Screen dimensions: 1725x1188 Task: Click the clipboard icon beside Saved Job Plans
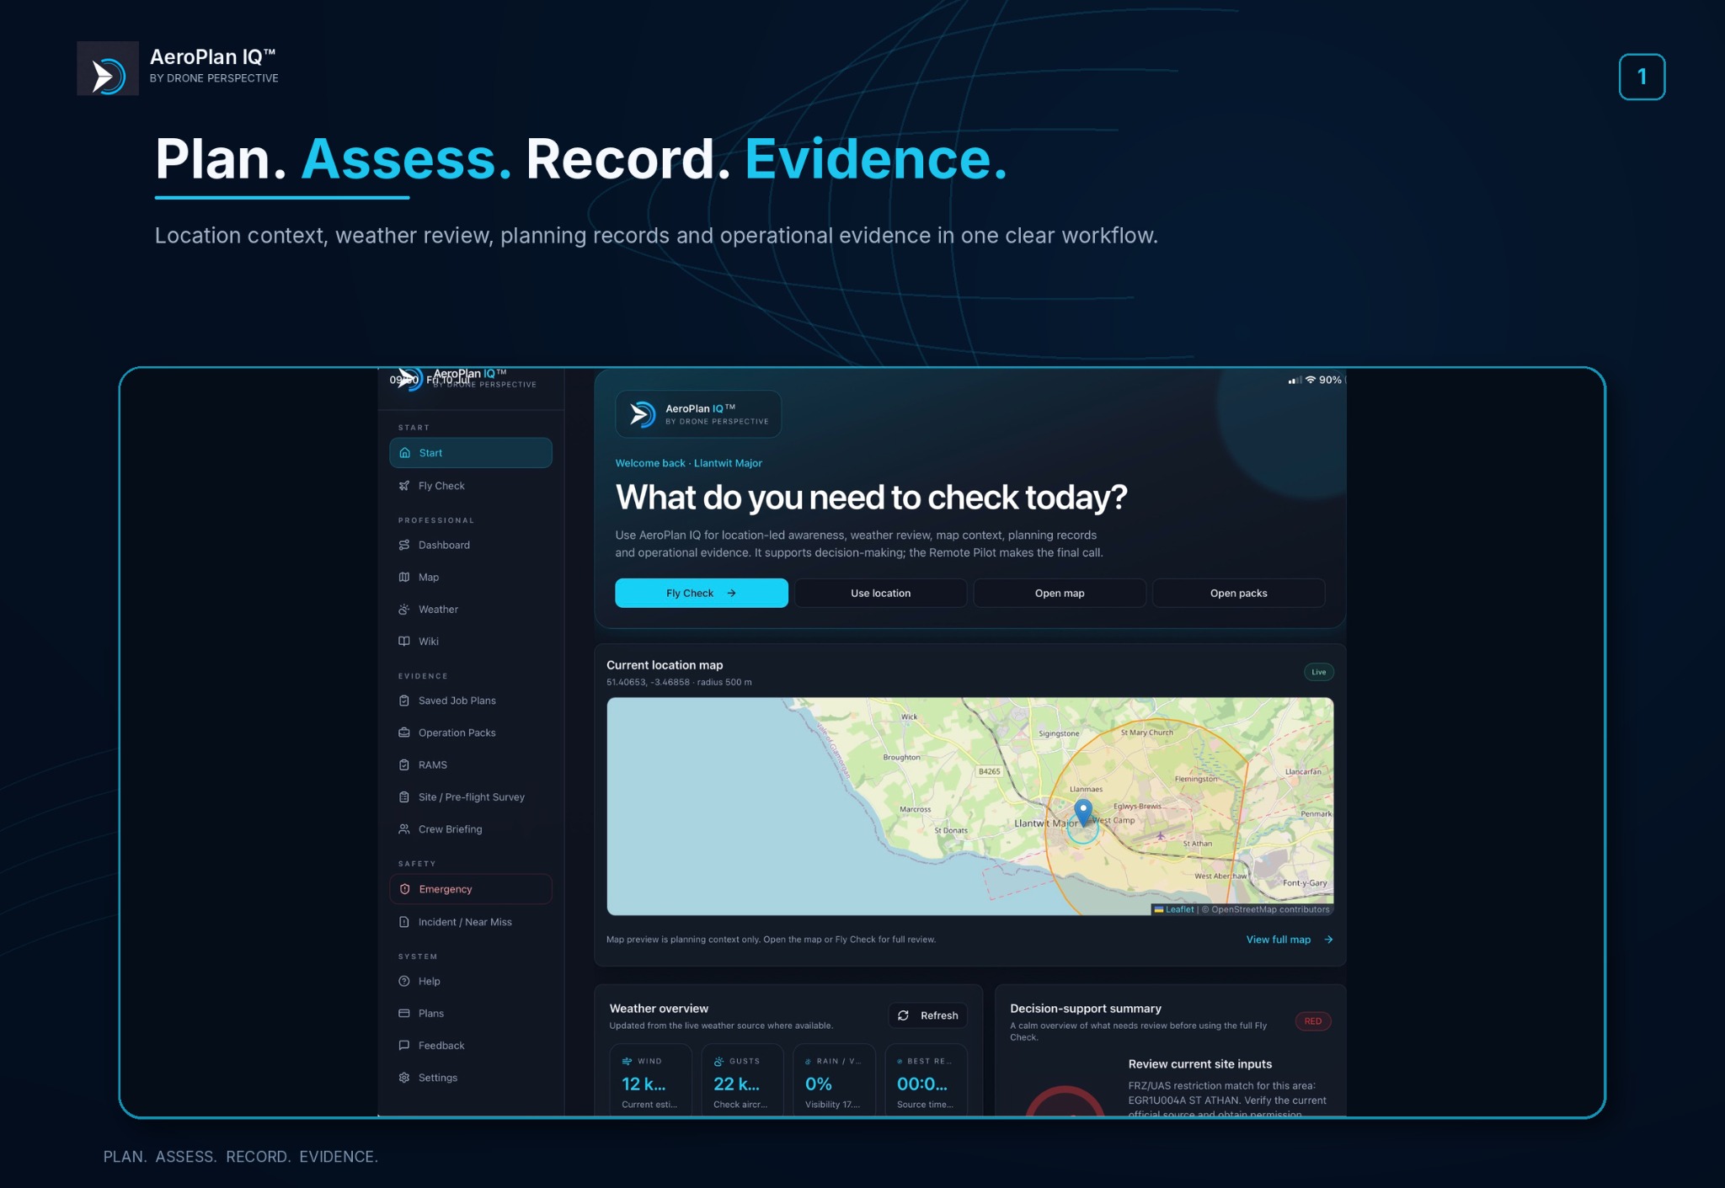(404, 701)
